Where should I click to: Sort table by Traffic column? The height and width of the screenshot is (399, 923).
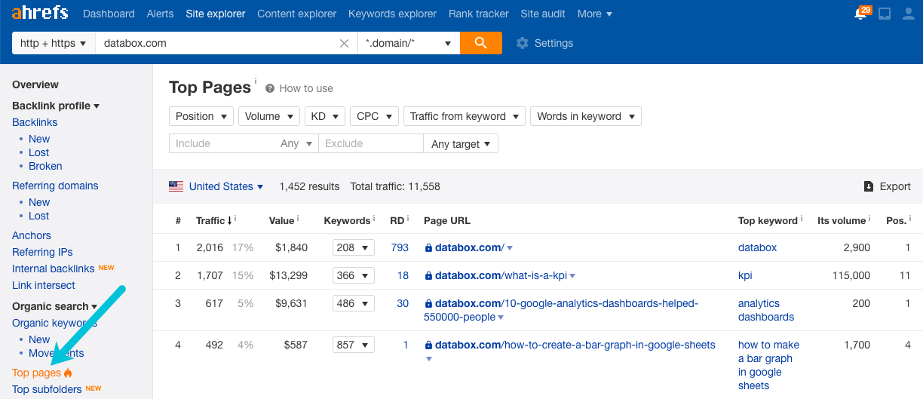pyautogui.click(x=214, y=220)
